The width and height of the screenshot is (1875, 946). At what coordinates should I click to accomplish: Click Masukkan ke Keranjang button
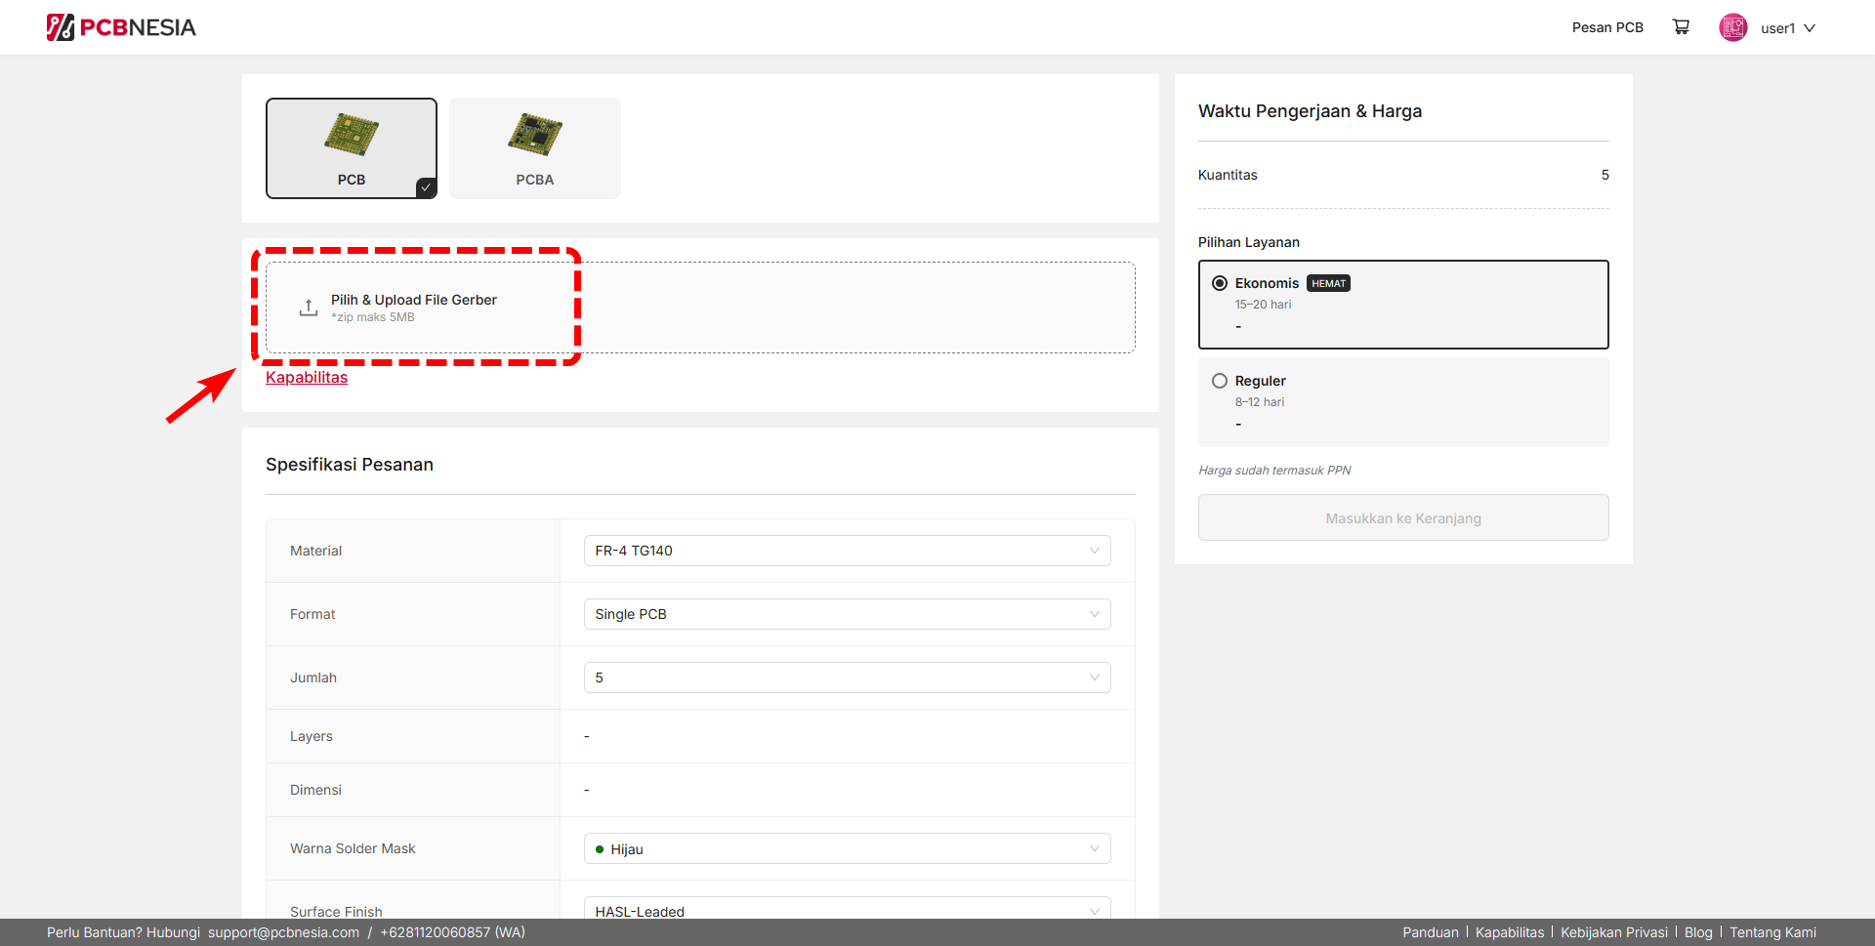(1403, 517)
